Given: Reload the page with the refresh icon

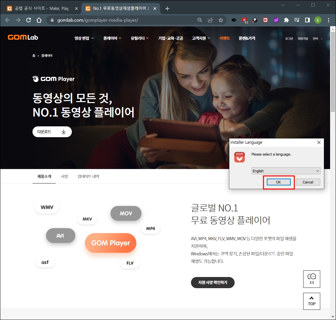Looking at the screenshot, I should click(28, 20).
